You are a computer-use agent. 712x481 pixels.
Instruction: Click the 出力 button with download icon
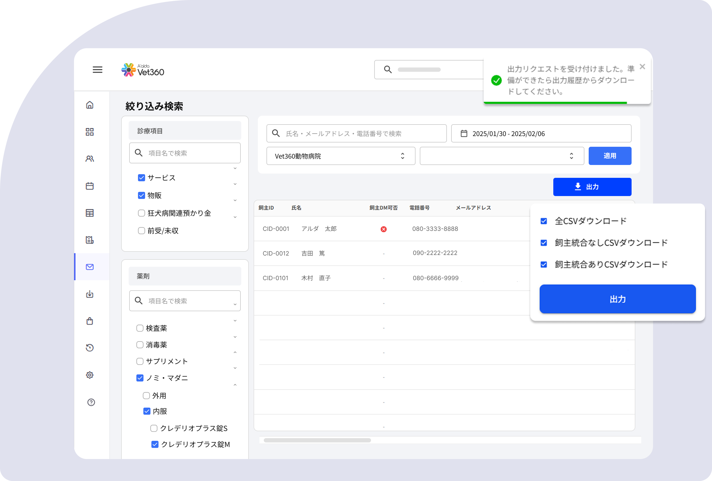pyautogui.click(x=592, y=187)
